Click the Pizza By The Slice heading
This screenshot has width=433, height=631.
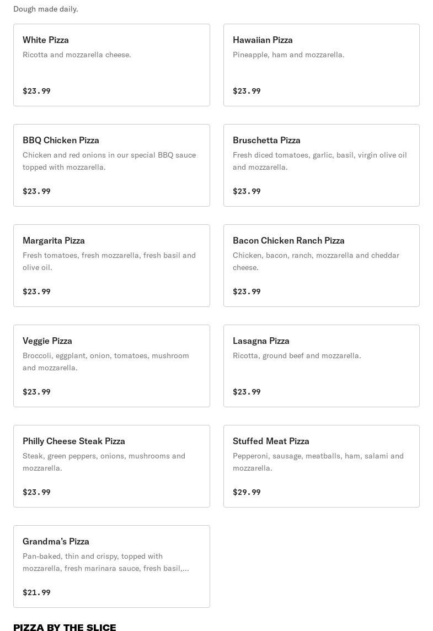coord(65,627)
